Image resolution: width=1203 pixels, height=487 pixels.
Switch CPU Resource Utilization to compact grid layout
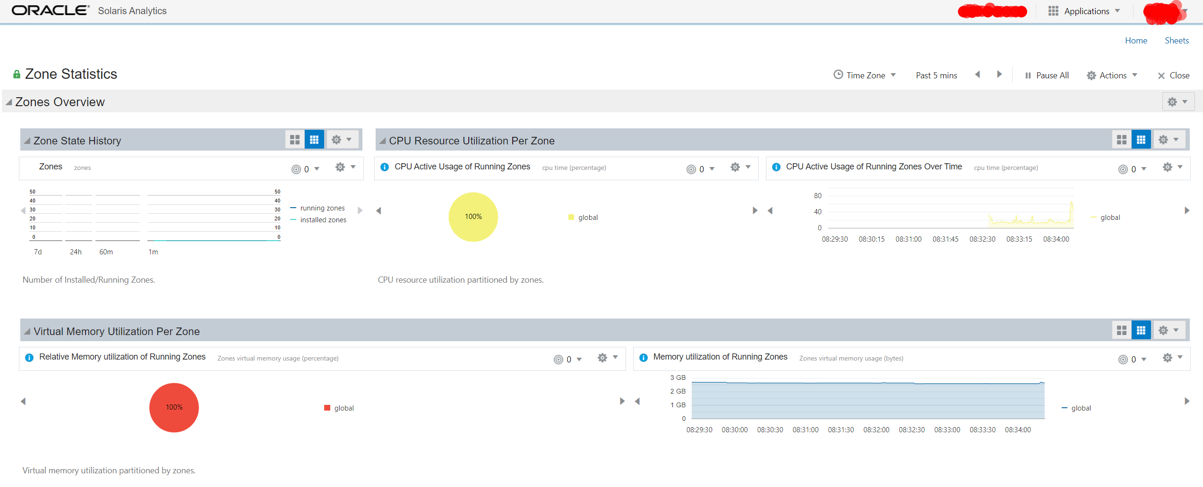pos(1141,140)
